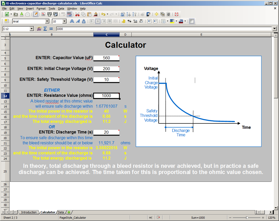Open LibreOffice Help lifebuoy icon
The height and width of the screenshot is (221, 279).
click(x=176, y=14)
